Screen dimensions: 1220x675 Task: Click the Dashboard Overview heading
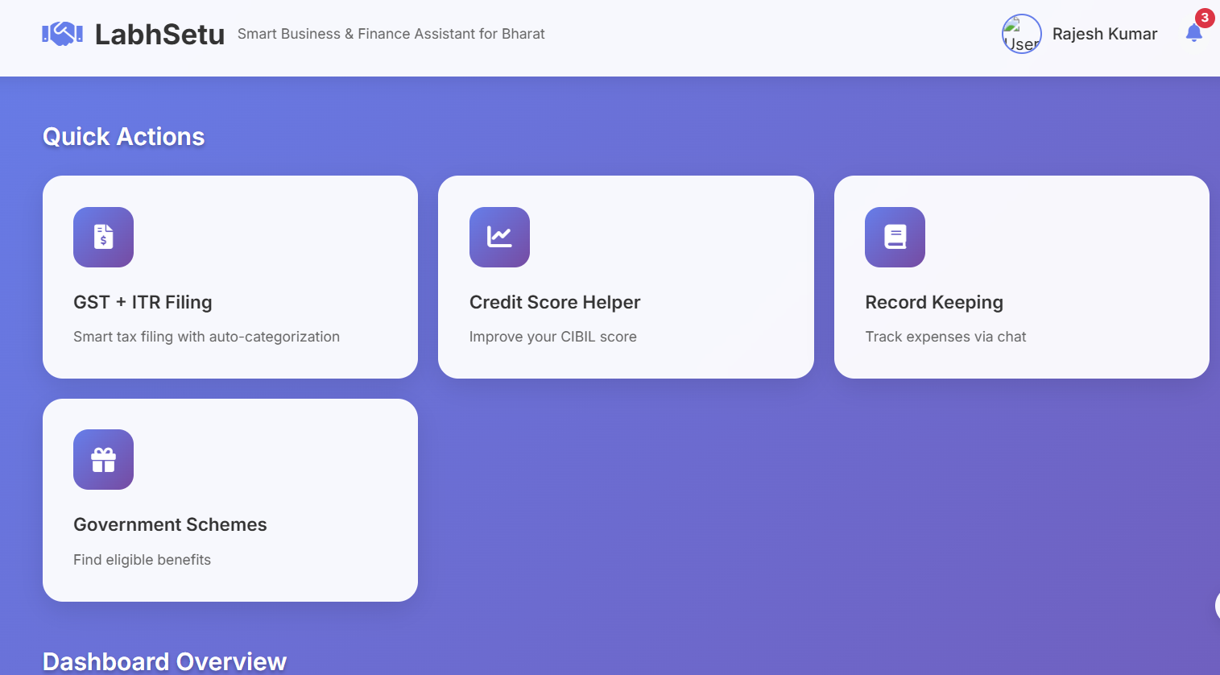164,661
